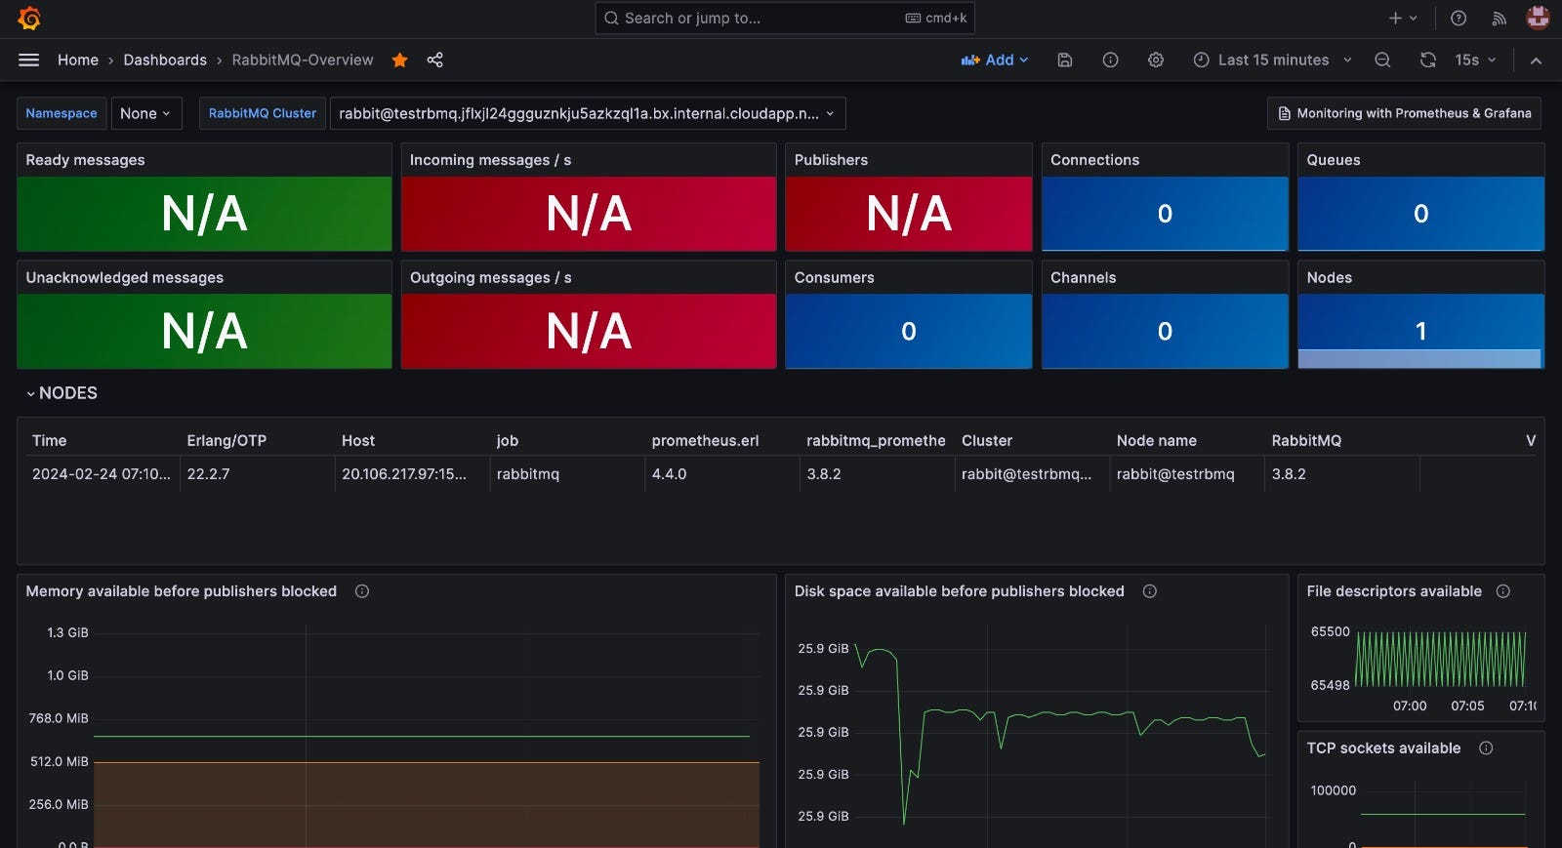Collapse the top toolbar with chevron
The width and height of the screenshot is (1562, 848).
point(1536,60)
